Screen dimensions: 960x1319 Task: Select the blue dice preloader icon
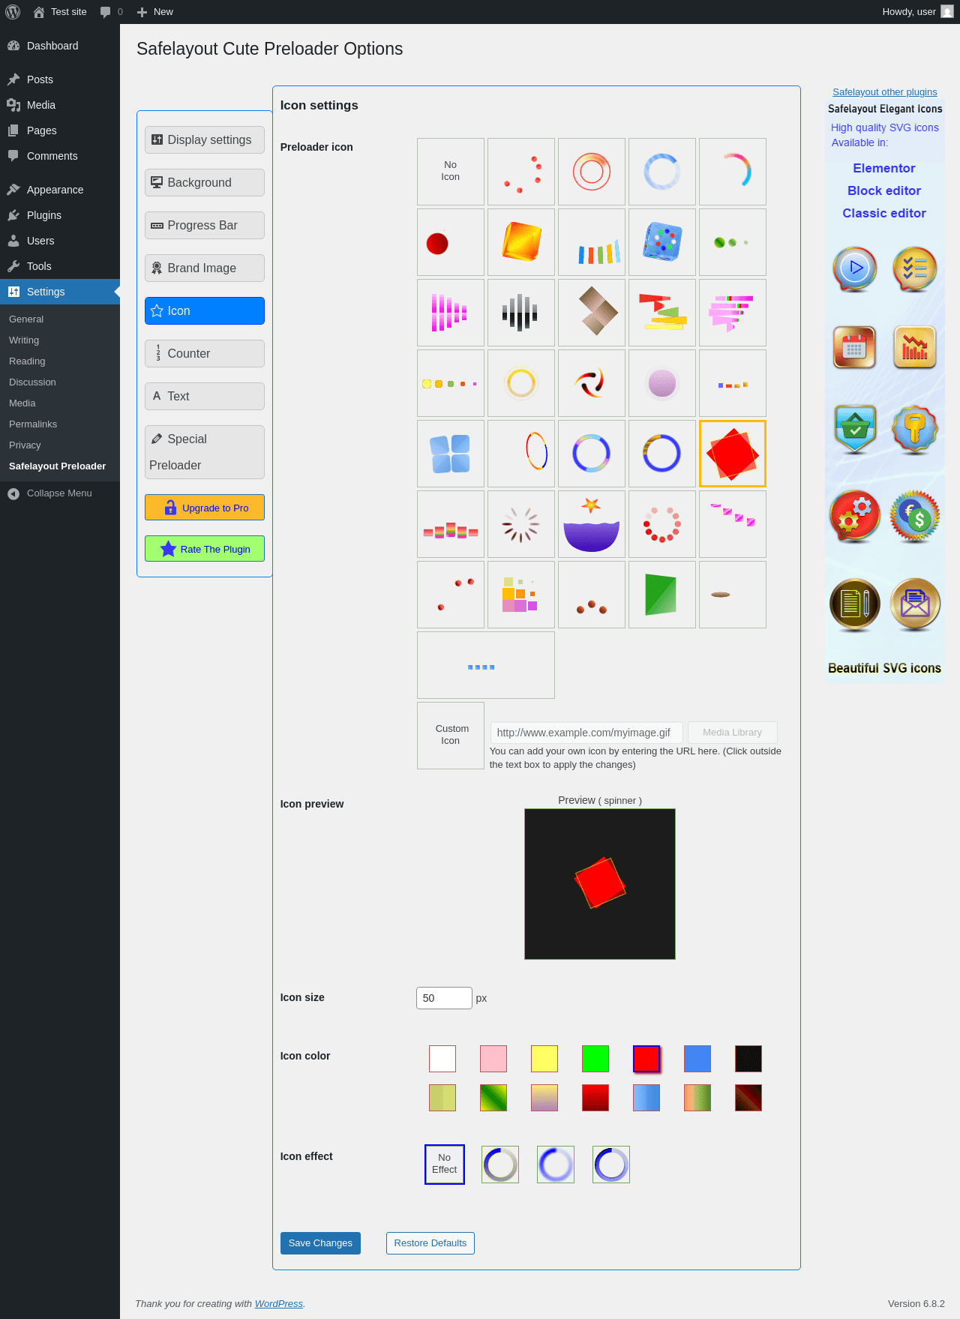661,242
